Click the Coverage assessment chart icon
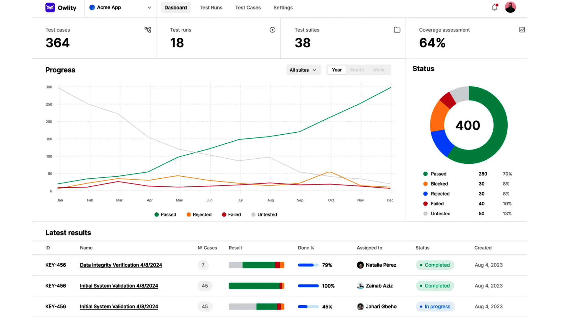 522,30
